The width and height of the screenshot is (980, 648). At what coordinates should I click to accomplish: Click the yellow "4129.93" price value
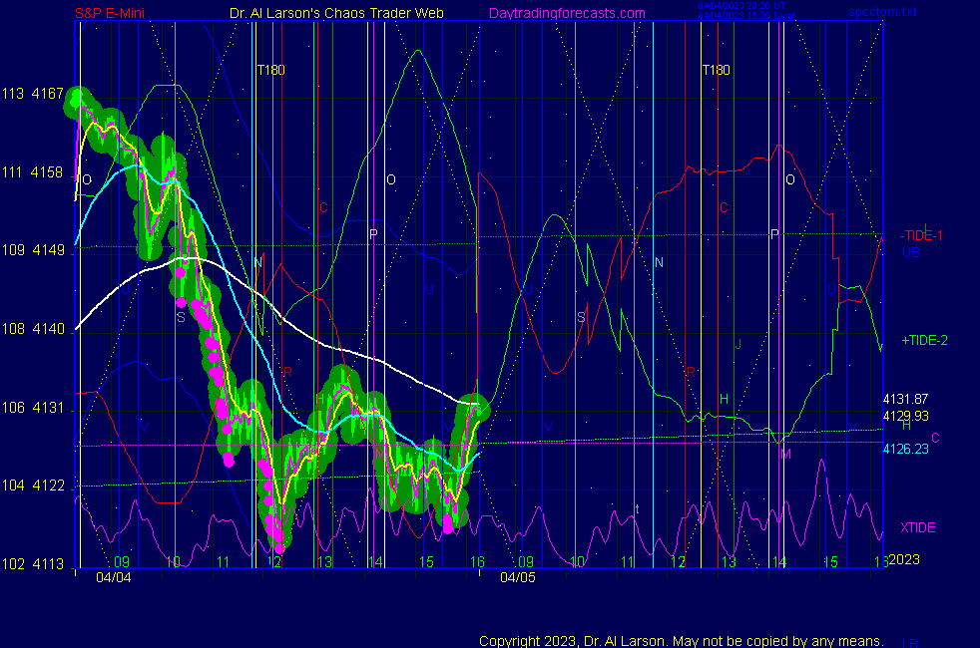[x=905, y=416]
